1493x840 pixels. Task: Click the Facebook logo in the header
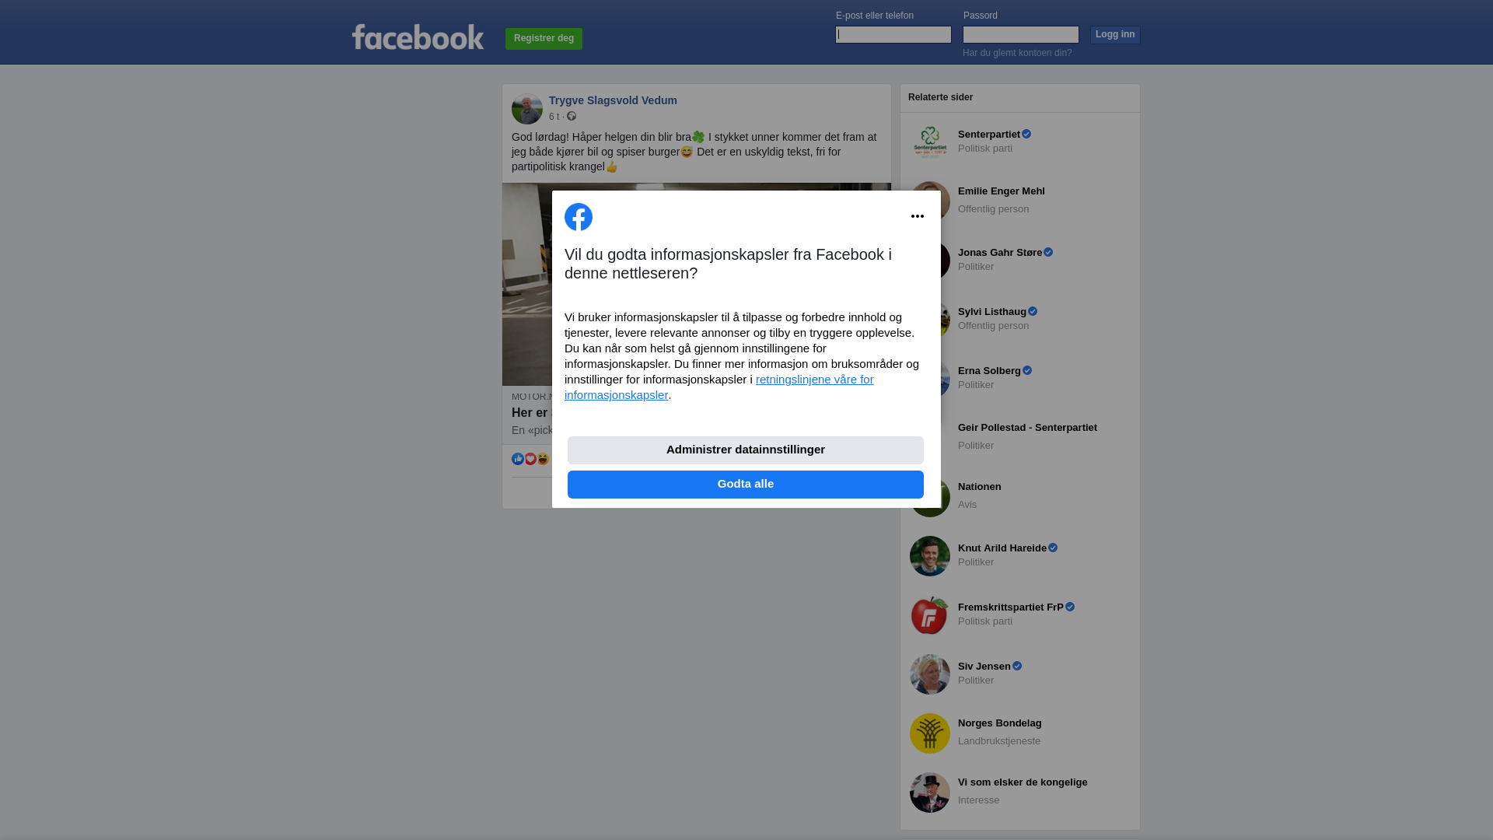pyautogui.click(x=418, y=37)
